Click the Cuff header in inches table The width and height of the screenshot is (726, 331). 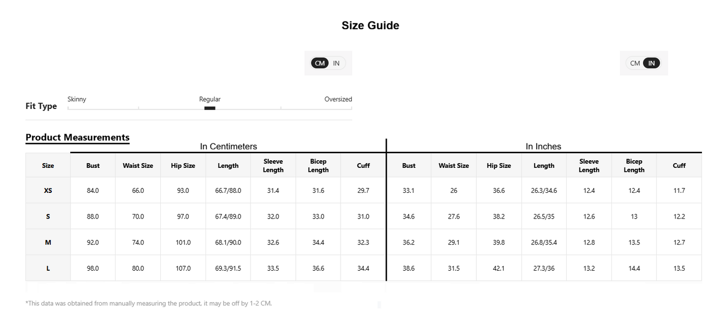(x=679, y=166)
